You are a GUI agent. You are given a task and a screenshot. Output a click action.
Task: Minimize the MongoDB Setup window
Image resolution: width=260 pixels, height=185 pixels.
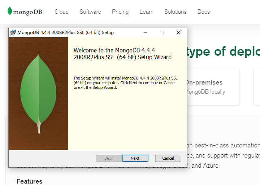[x=146, y=33]
